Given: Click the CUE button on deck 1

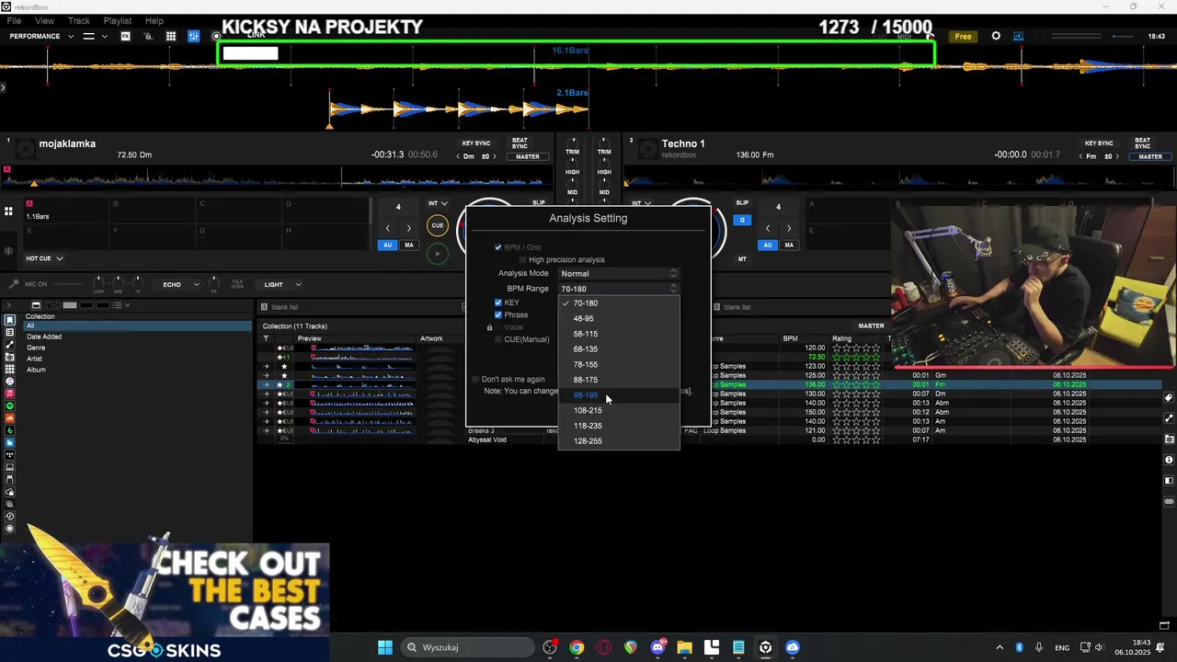Looking at the screenshot, I should tap(438, 225).
